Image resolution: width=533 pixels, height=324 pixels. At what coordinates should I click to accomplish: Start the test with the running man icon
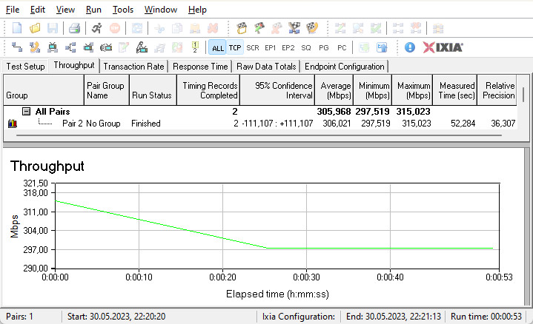pos(97,28)
